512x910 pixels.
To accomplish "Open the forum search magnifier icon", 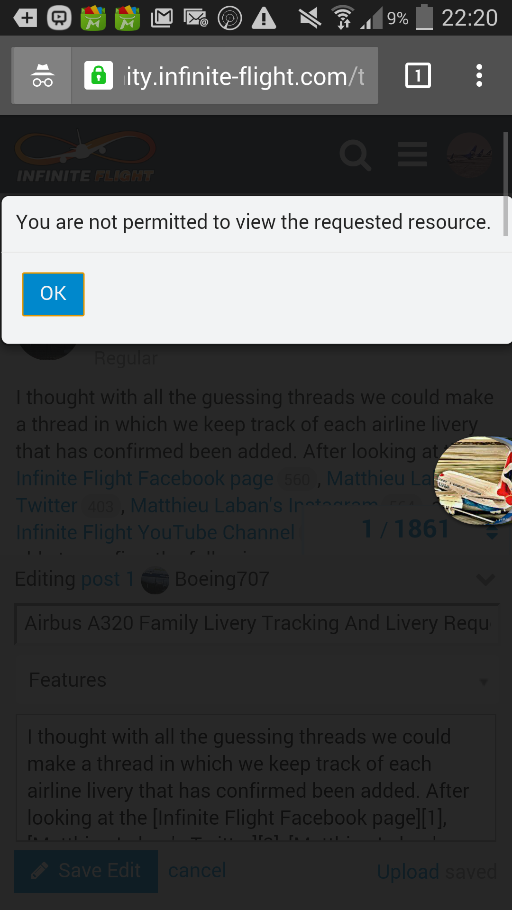I will tap(355, 155).
